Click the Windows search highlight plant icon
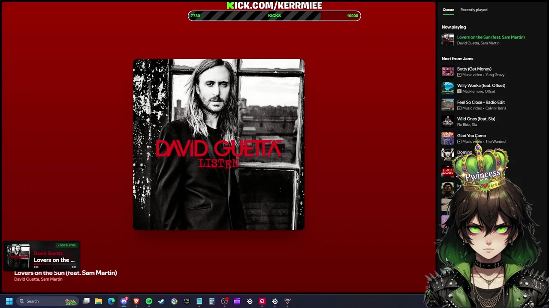 coord(71,301)
